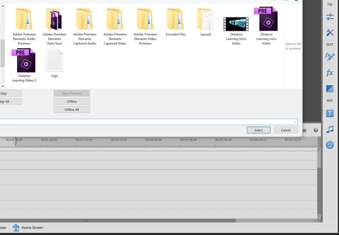The height and width of the screenshot is (235, 339).
Task: Open the Music note panel
Action: pyautogui.click(x=330, y=129)
